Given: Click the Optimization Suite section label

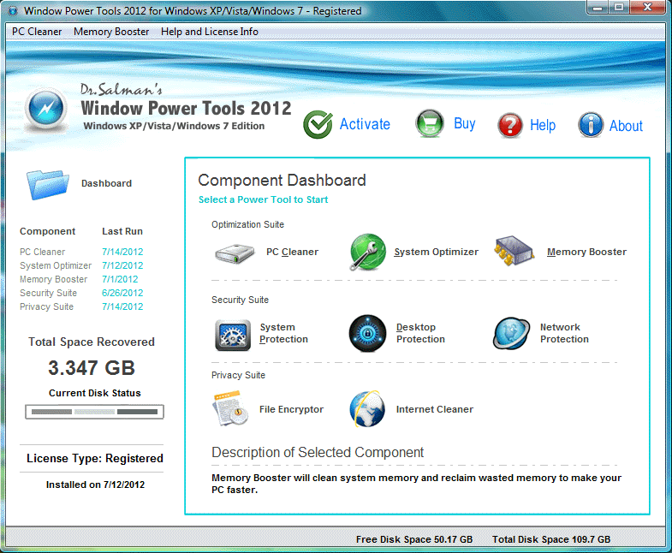Looking at the screenshot, I should 247,224.
